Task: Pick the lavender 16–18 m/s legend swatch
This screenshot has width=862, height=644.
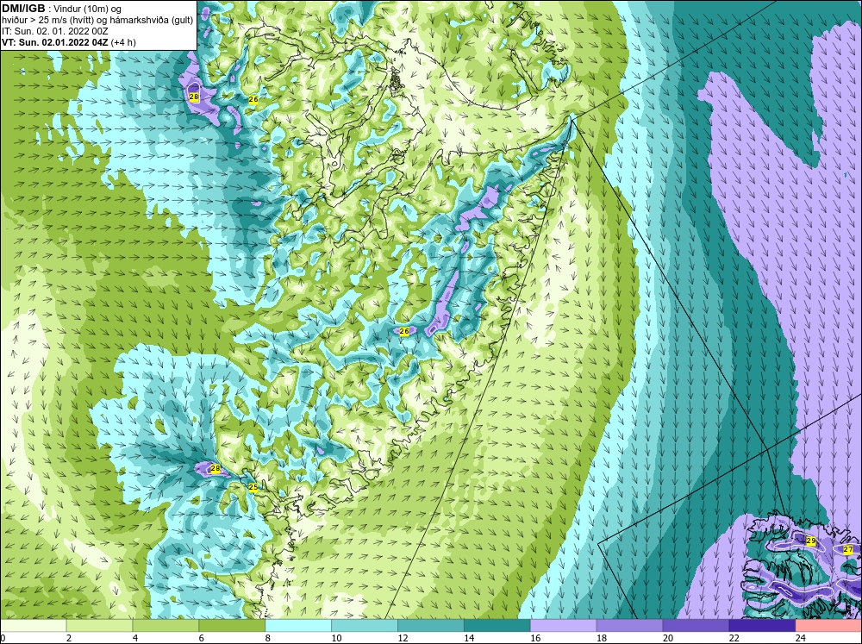Action: point(563,625)
